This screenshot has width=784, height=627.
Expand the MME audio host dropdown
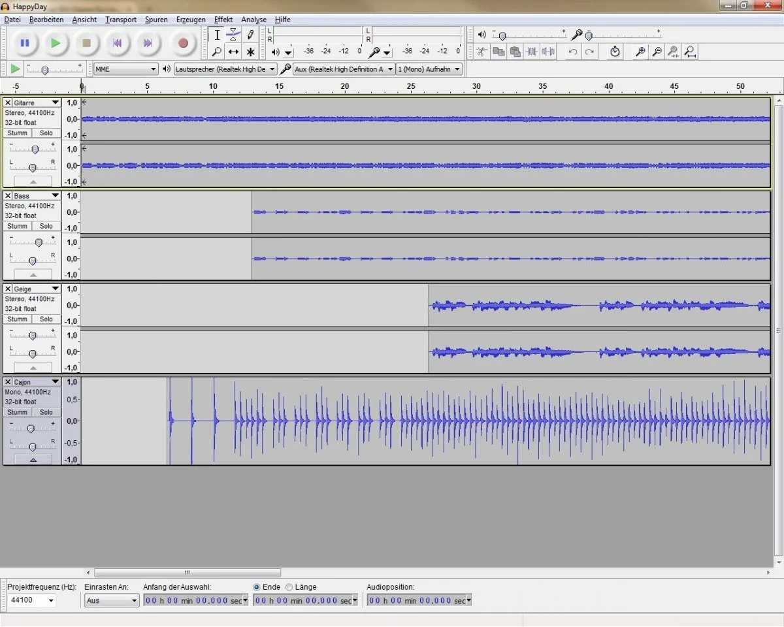[x=125, y=69]
